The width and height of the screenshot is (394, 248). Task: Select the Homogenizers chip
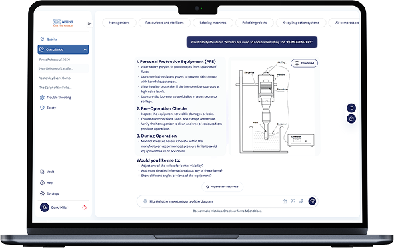tap(119, 23)
